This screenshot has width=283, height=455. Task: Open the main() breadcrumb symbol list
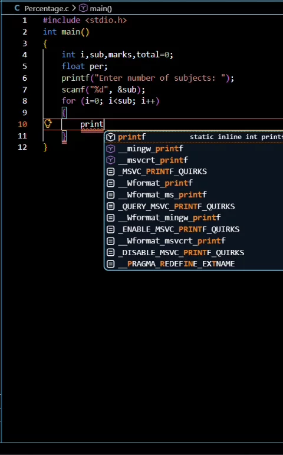[101, 8]
